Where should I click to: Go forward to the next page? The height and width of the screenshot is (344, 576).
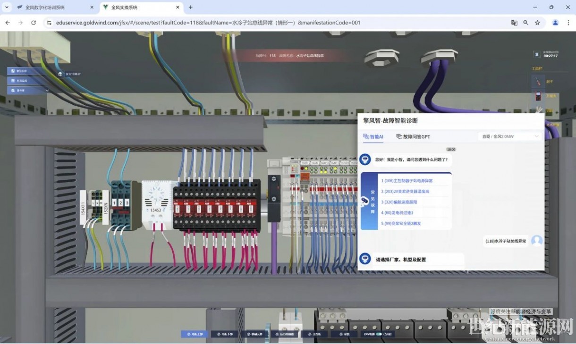20,23
